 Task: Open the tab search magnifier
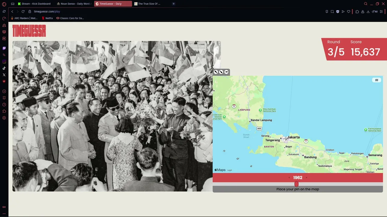366,4
